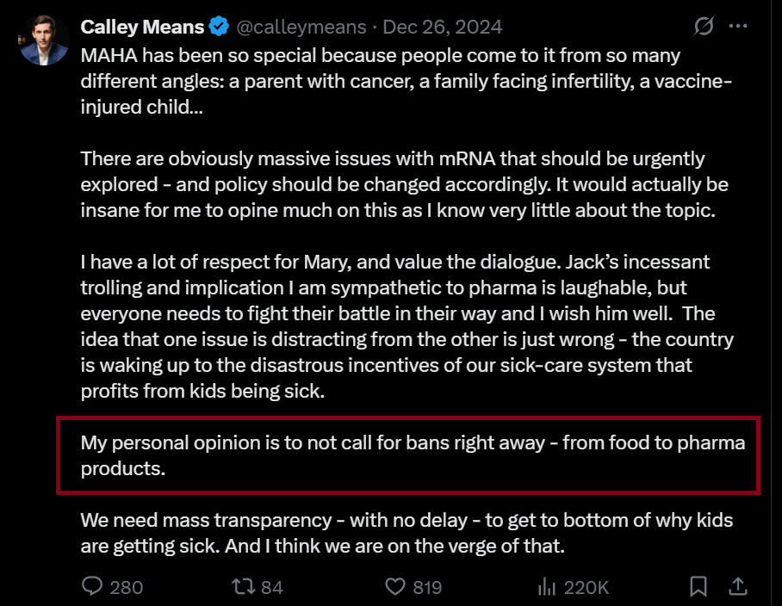Click the 84 reposts count

click(272, 588)
